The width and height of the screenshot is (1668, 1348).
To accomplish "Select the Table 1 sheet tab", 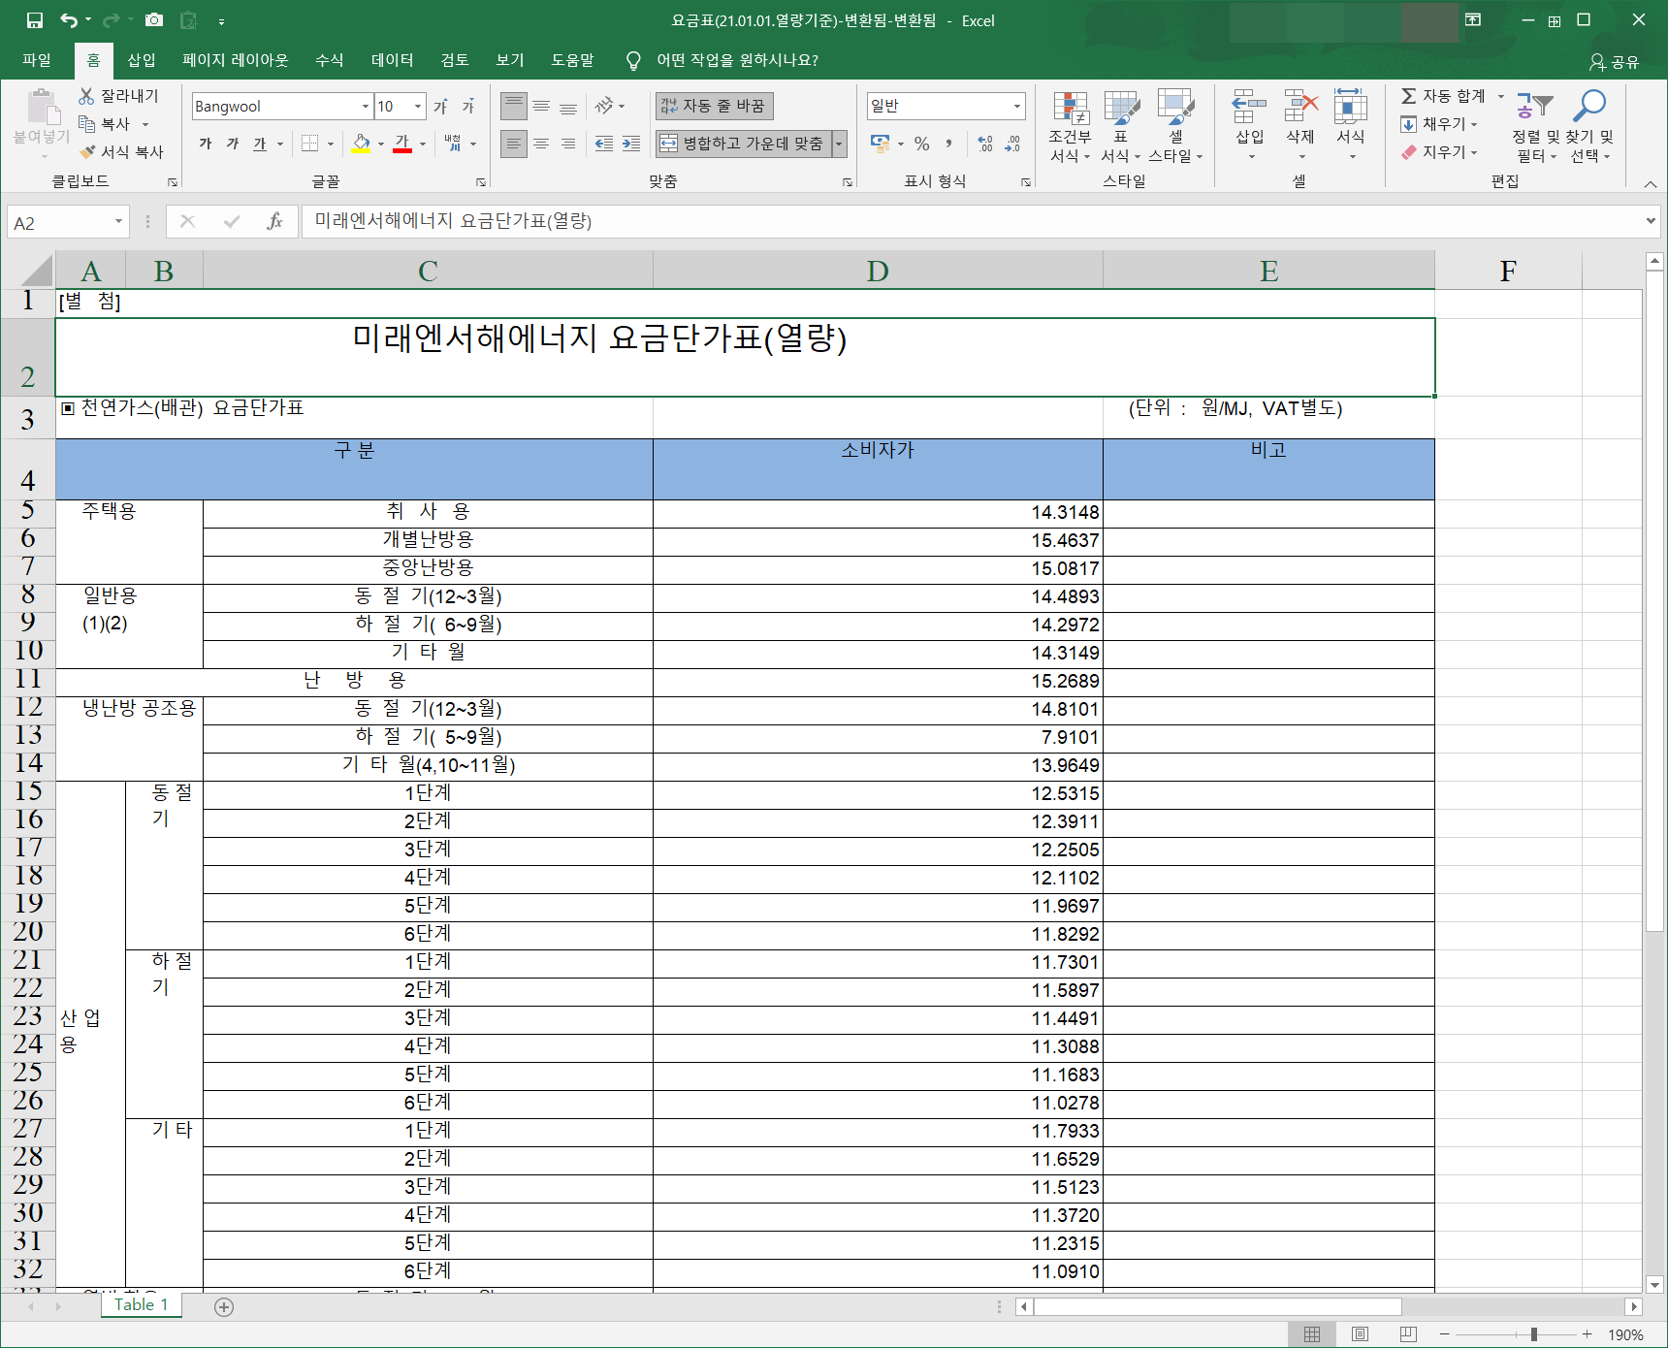I will [x=142, y=1305].
